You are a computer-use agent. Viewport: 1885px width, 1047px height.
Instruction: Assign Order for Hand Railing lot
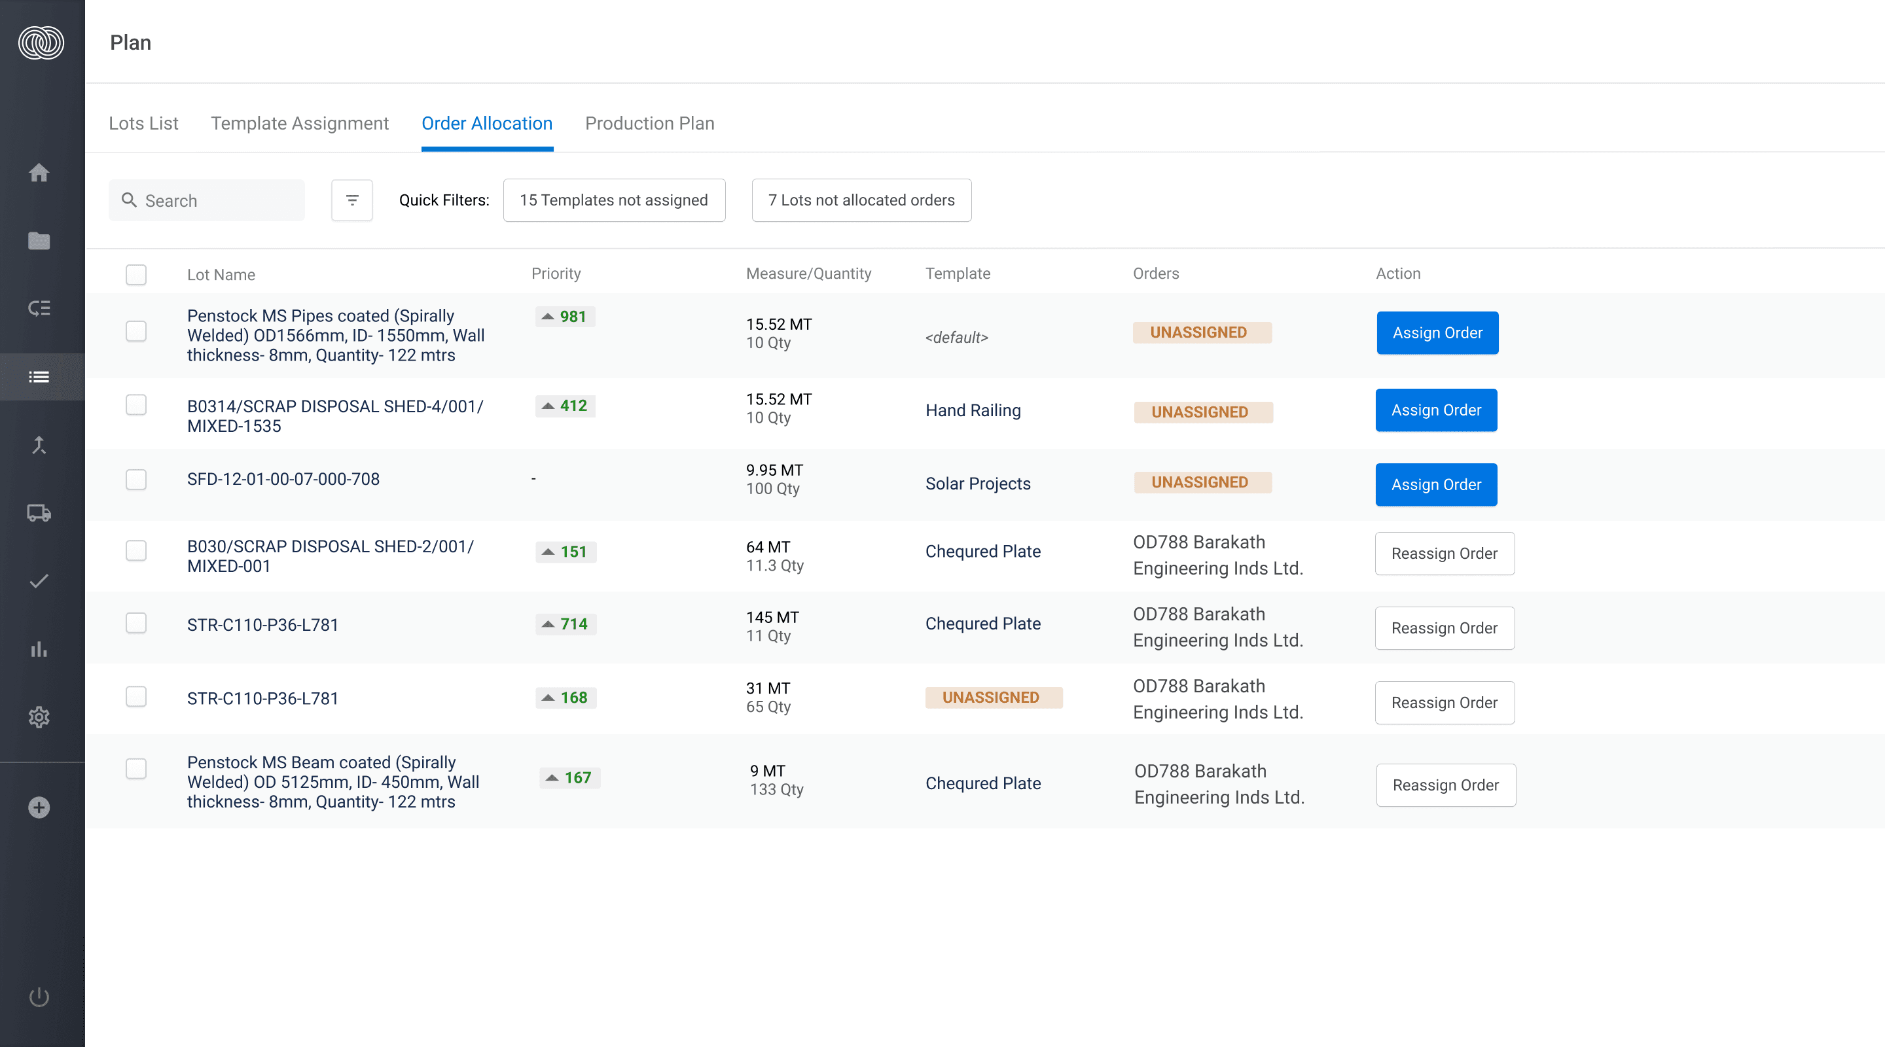[x=1436, y=410]
